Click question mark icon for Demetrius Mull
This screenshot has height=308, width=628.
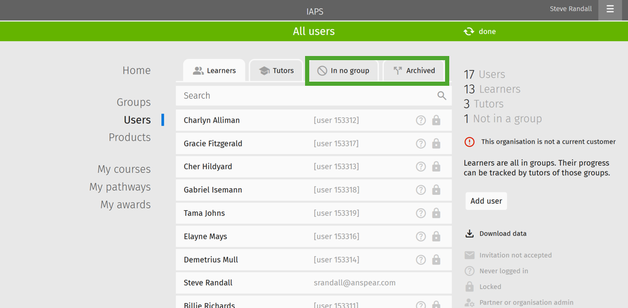[421, 260]
